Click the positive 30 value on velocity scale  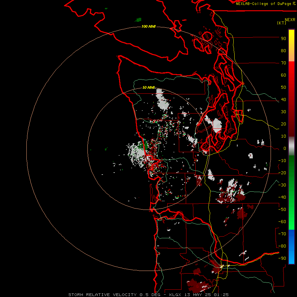pyautogui.click(x=283, y=112)
